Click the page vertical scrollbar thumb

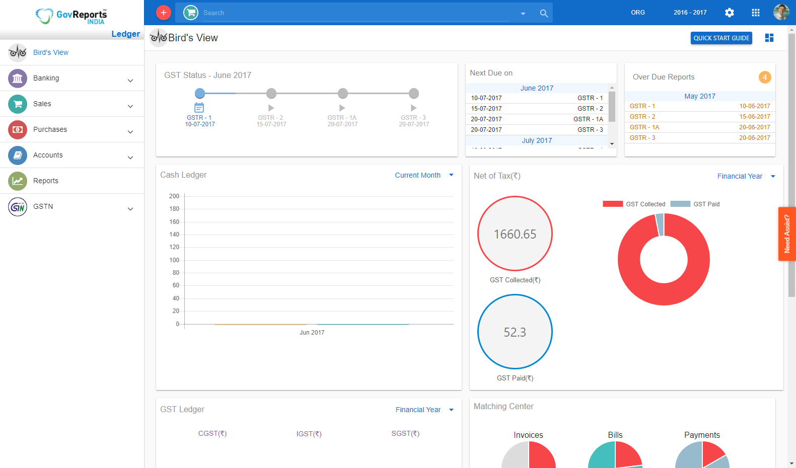[x=792, y=165]
